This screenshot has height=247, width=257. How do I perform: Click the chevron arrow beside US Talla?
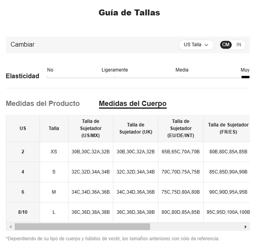click(206, 45)
